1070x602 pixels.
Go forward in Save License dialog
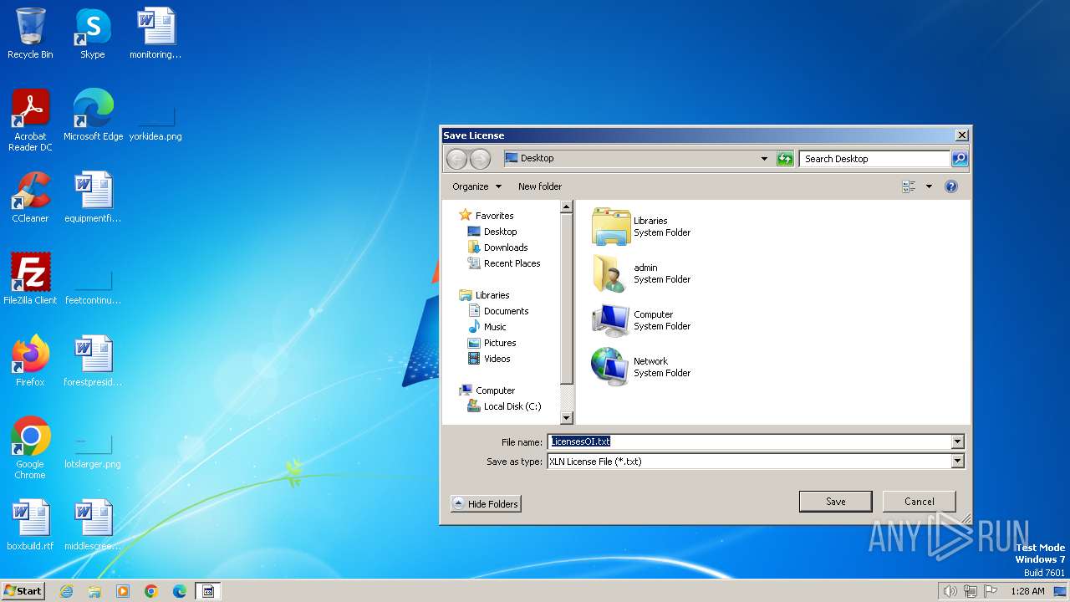click(x=480, y=159)
